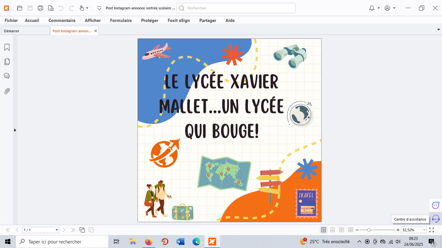Click the Open file folder icon
The height and width of the screenshot is (248, 442).
(20, 8)
